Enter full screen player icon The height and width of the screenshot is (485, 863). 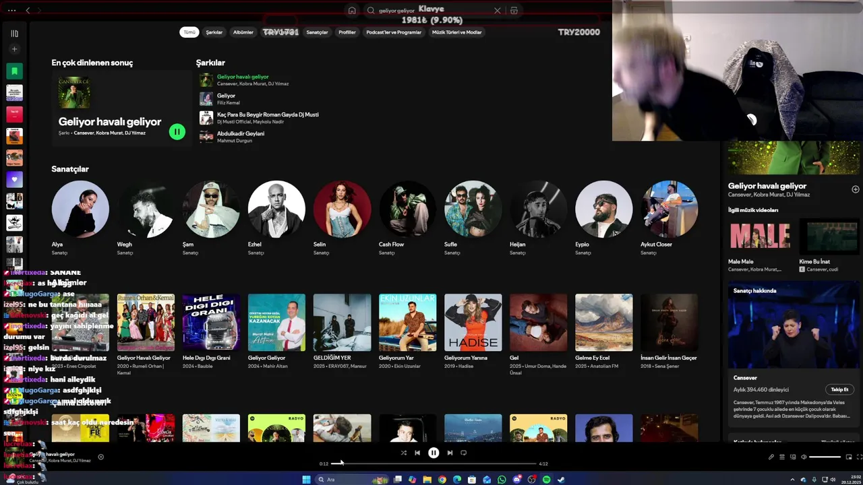tap(860, 457)
